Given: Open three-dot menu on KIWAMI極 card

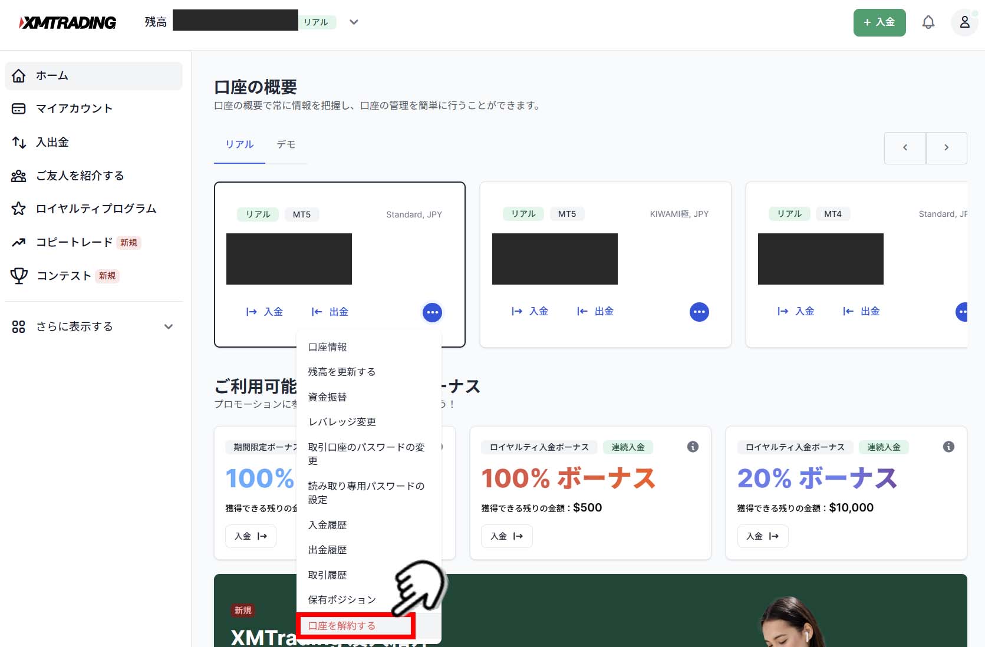Looking at the screenshot, I should point(699,312).
